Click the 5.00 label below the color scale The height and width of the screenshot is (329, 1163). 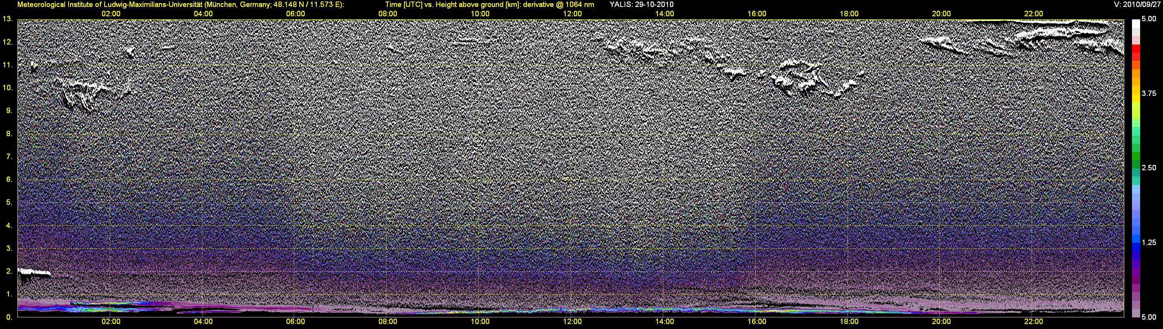pos(1149,317)
